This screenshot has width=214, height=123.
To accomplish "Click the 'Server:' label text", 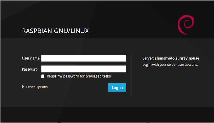I will [148, 58].
